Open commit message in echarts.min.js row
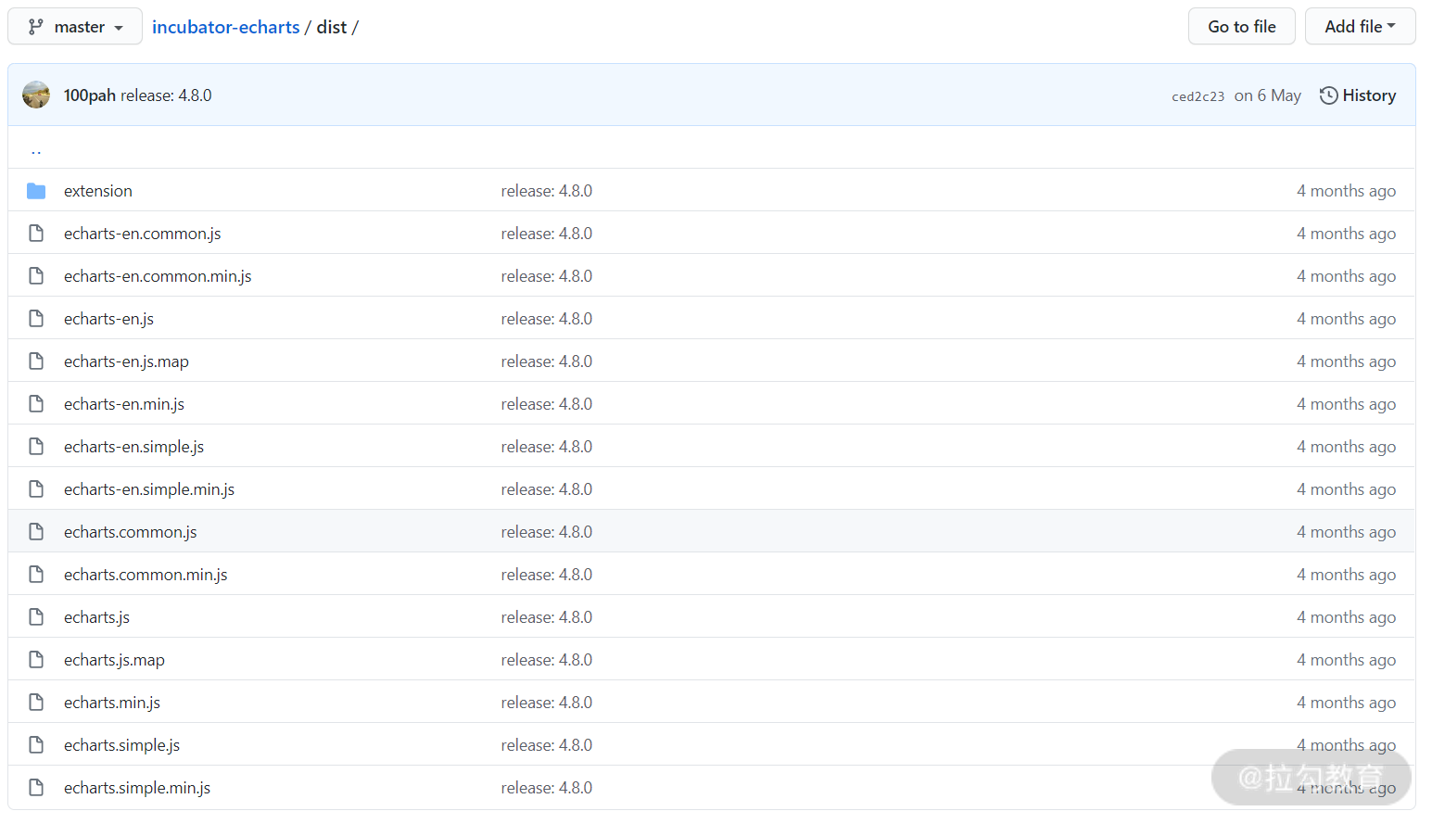1432x824 pixels. 546,703
